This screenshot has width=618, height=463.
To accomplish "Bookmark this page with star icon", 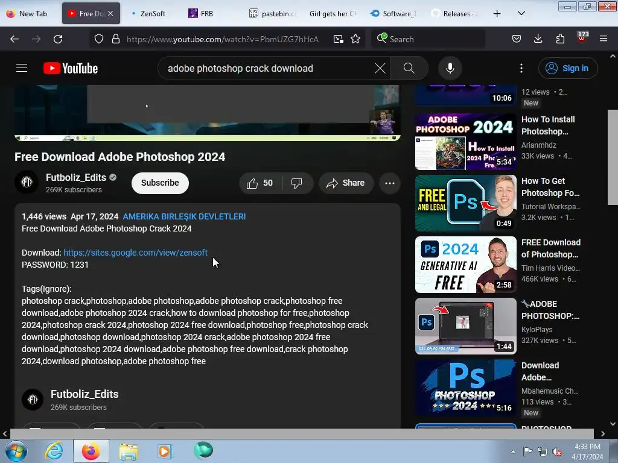I will click(355, 39).
